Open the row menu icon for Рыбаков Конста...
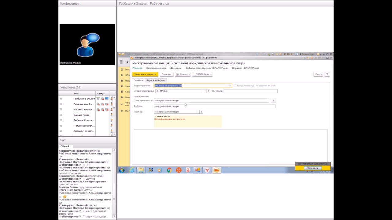Viewport: 392px width, 220px height. [x=61, y=120]
